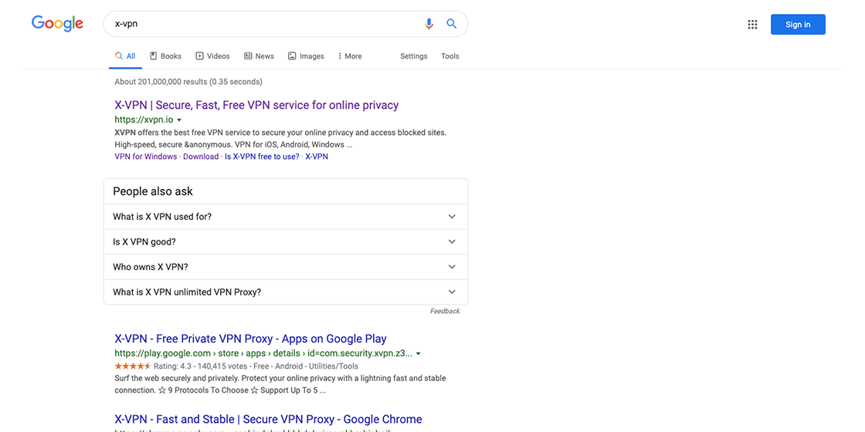Expand the Who owns X VPN? question

(286, 267)
